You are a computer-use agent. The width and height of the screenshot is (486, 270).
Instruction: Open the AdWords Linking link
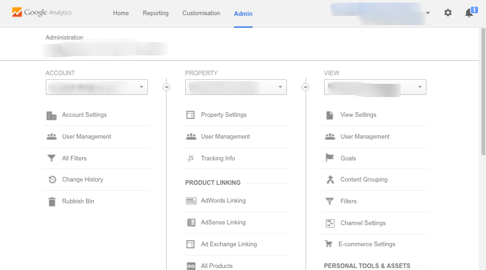pos(223,201)
